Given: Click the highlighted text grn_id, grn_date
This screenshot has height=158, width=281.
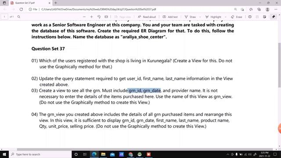Looking at the screenshot, I should (144, 90).
